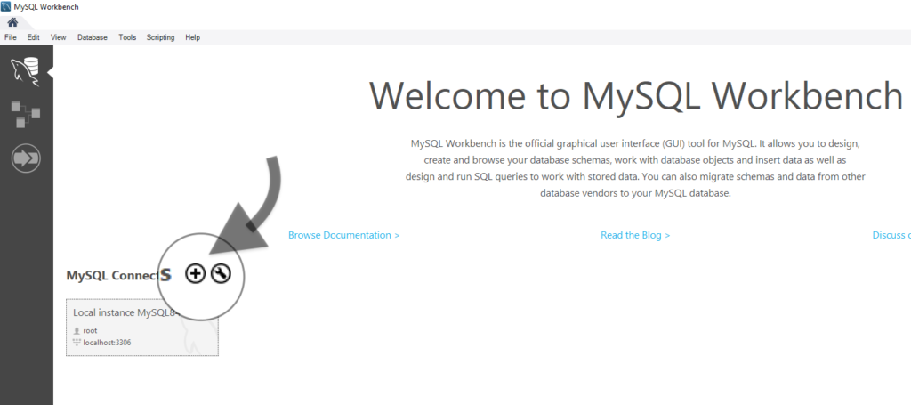
Task: Click the localhost:3306 host text
Action: click(x=107, y=342)
